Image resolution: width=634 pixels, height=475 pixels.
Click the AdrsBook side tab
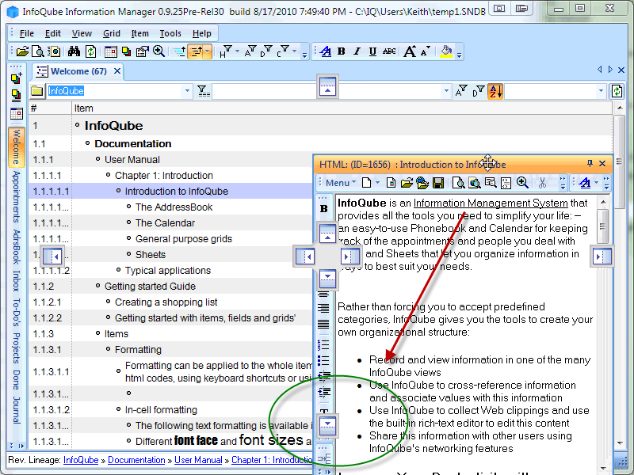point(16,246)
